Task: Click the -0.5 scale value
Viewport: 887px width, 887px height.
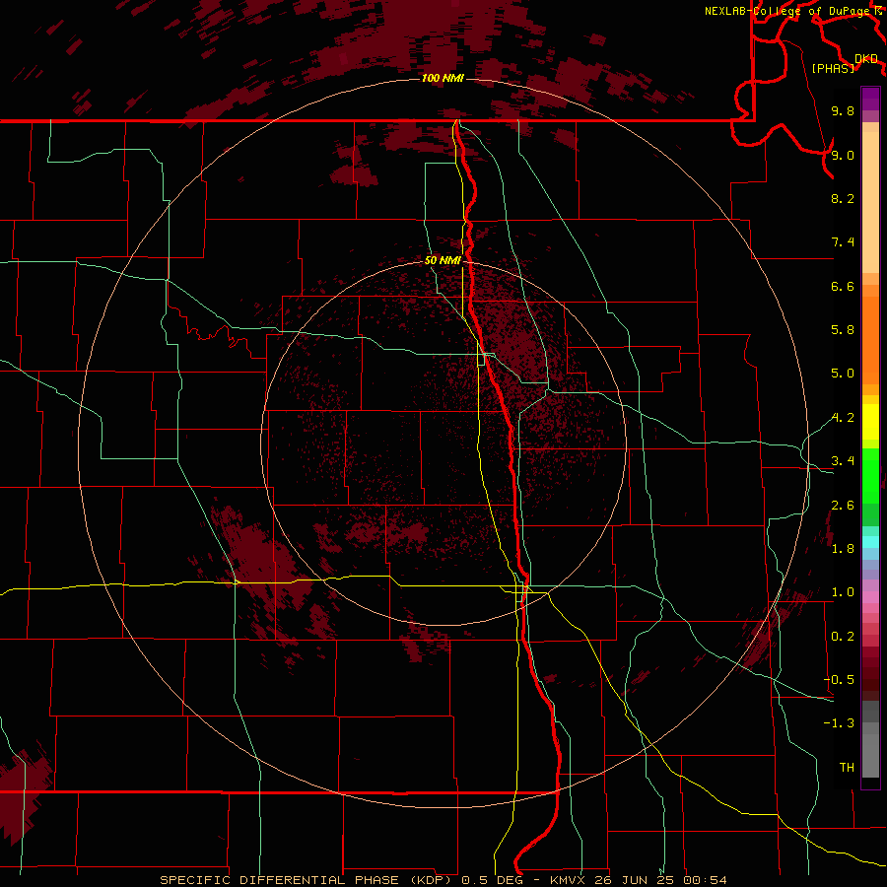Action: click(839, 680)
